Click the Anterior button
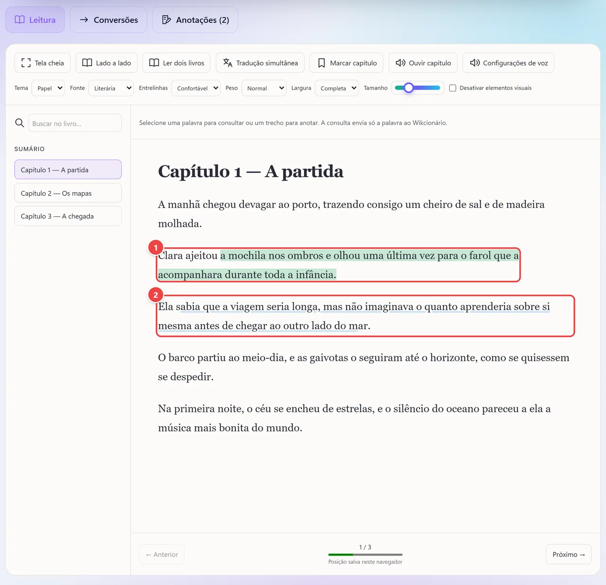 162,554
